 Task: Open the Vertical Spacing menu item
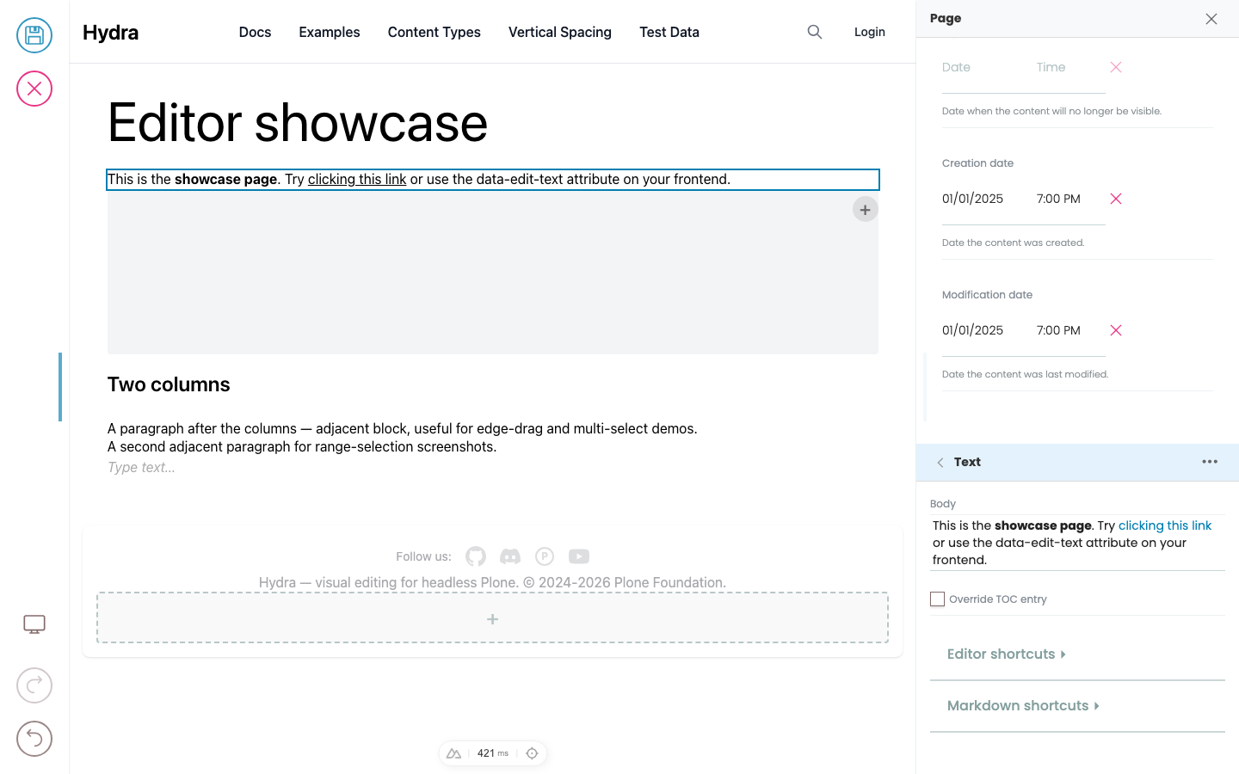click(x=560, y=32)
